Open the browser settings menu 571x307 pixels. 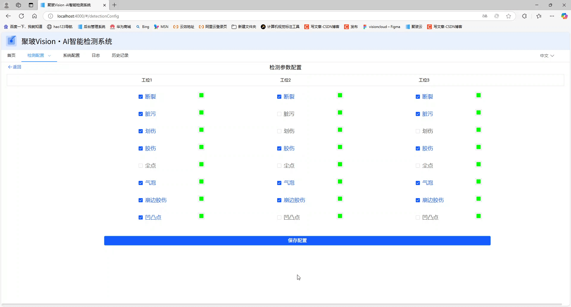point(552,16)
